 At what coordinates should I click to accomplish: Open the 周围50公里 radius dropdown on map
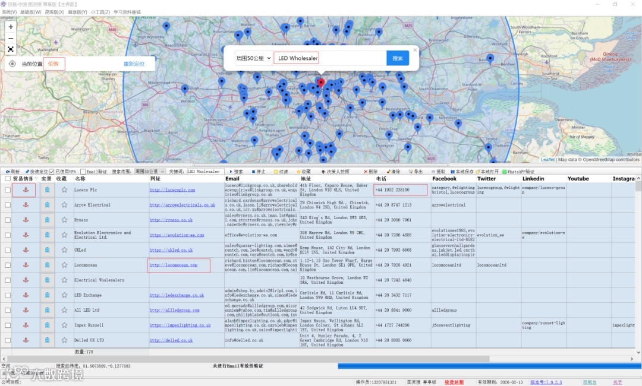[253, 58]
